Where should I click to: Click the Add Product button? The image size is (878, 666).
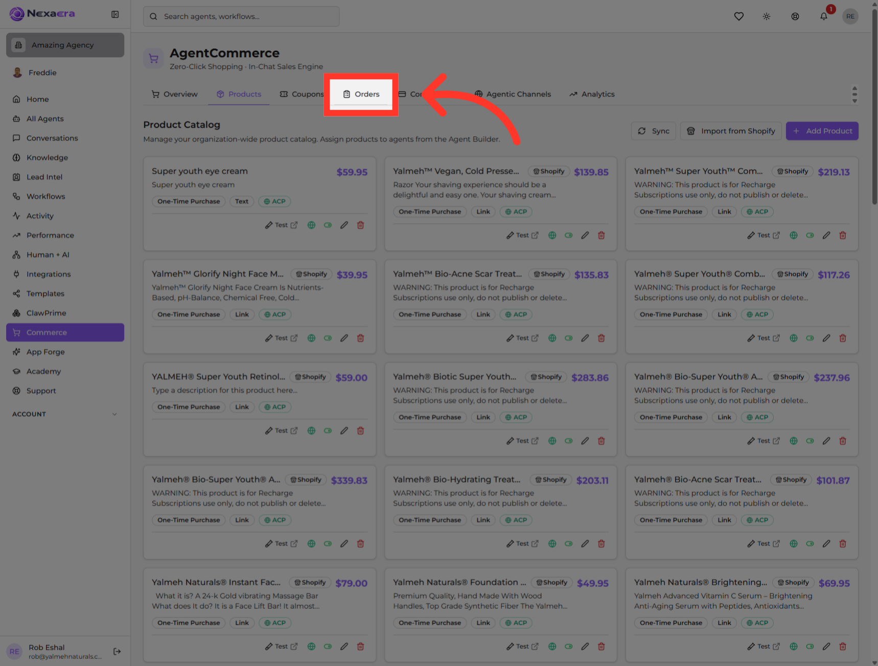click(x=822, y=131)
